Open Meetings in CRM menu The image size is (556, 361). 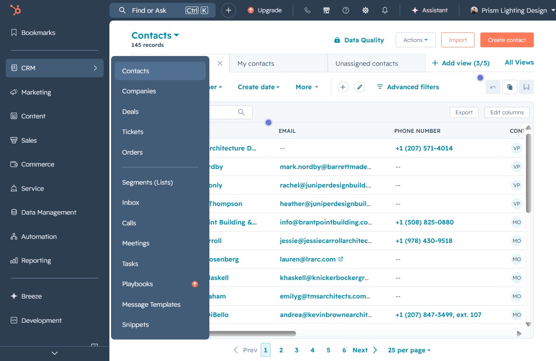(160, 243)
